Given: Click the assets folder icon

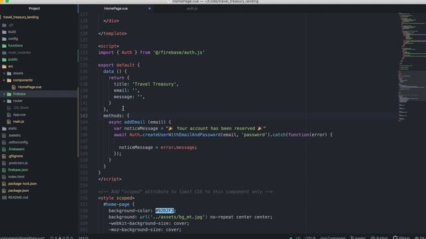Looking at the screenshot, I should pyautogui.click(x=9, y=74).
